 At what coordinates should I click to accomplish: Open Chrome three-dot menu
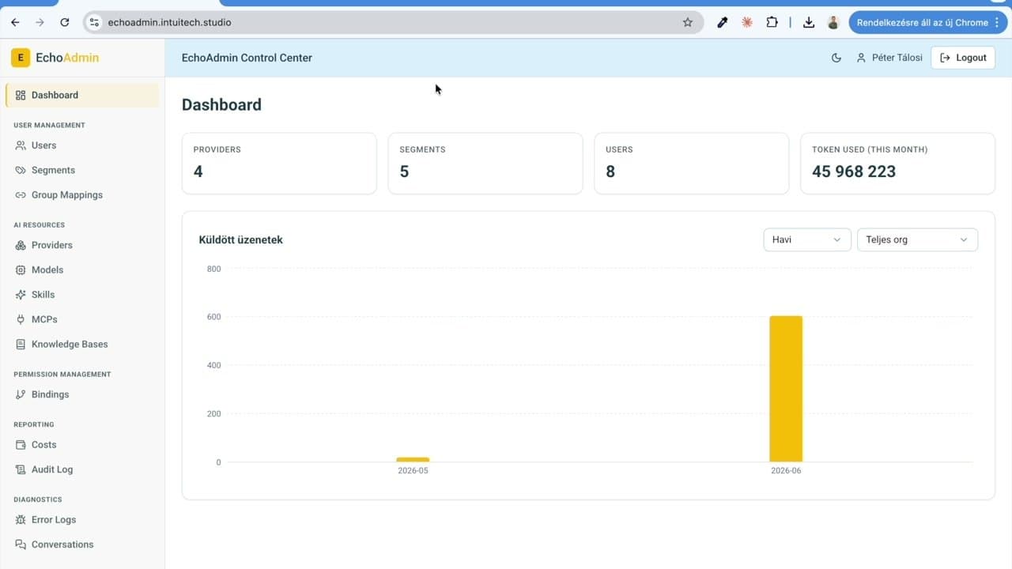[997, 22]
